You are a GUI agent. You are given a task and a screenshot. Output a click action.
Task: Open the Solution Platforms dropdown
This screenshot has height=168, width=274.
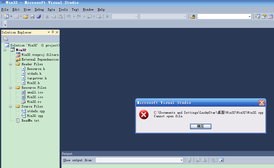(185, 17)
